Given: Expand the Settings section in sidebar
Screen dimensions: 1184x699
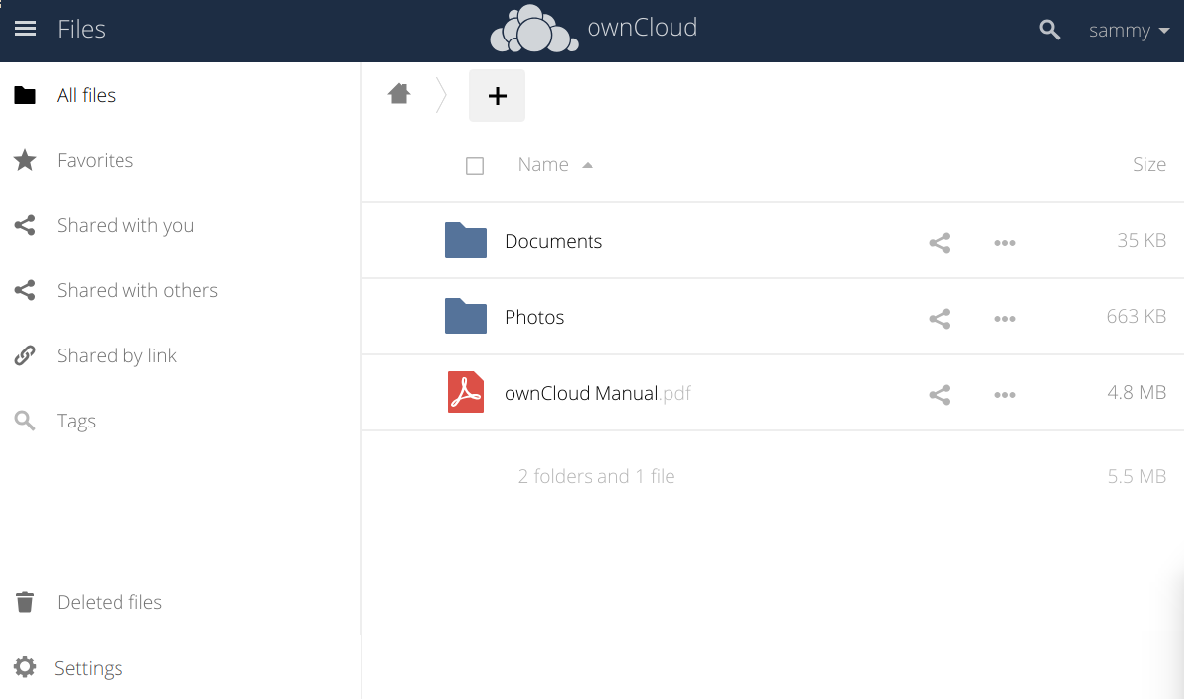Looking at the screenshot, I should click(x=88, y=668).
